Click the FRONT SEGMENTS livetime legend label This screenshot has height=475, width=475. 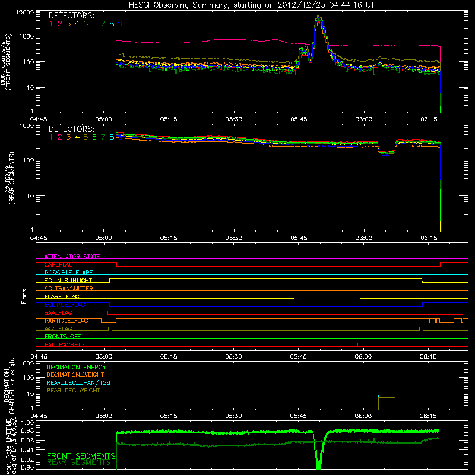point(81,456)
